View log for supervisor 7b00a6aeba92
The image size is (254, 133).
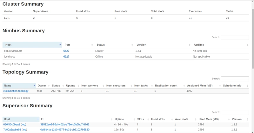coord(24,130)
